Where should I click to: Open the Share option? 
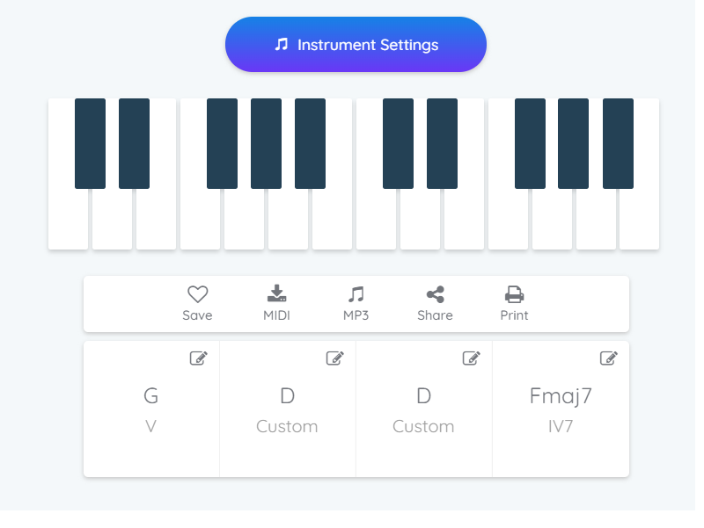pos(435,303)
